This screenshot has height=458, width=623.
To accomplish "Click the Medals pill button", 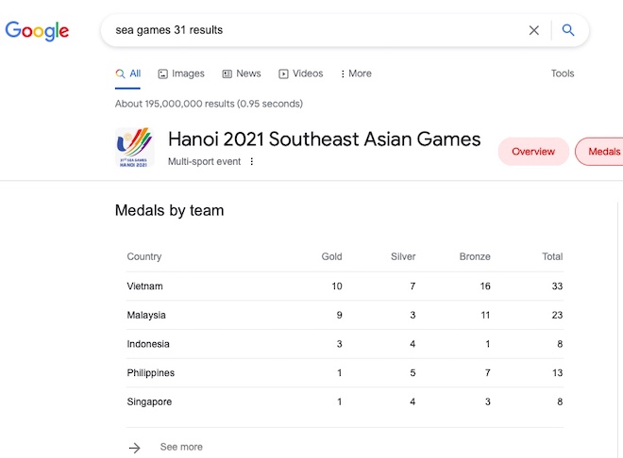I will [600, 152].
